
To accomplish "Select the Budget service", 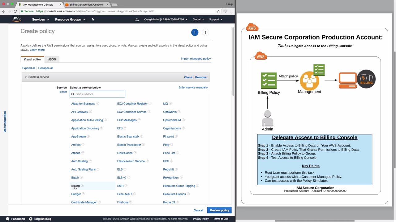I will click(76, 194).
